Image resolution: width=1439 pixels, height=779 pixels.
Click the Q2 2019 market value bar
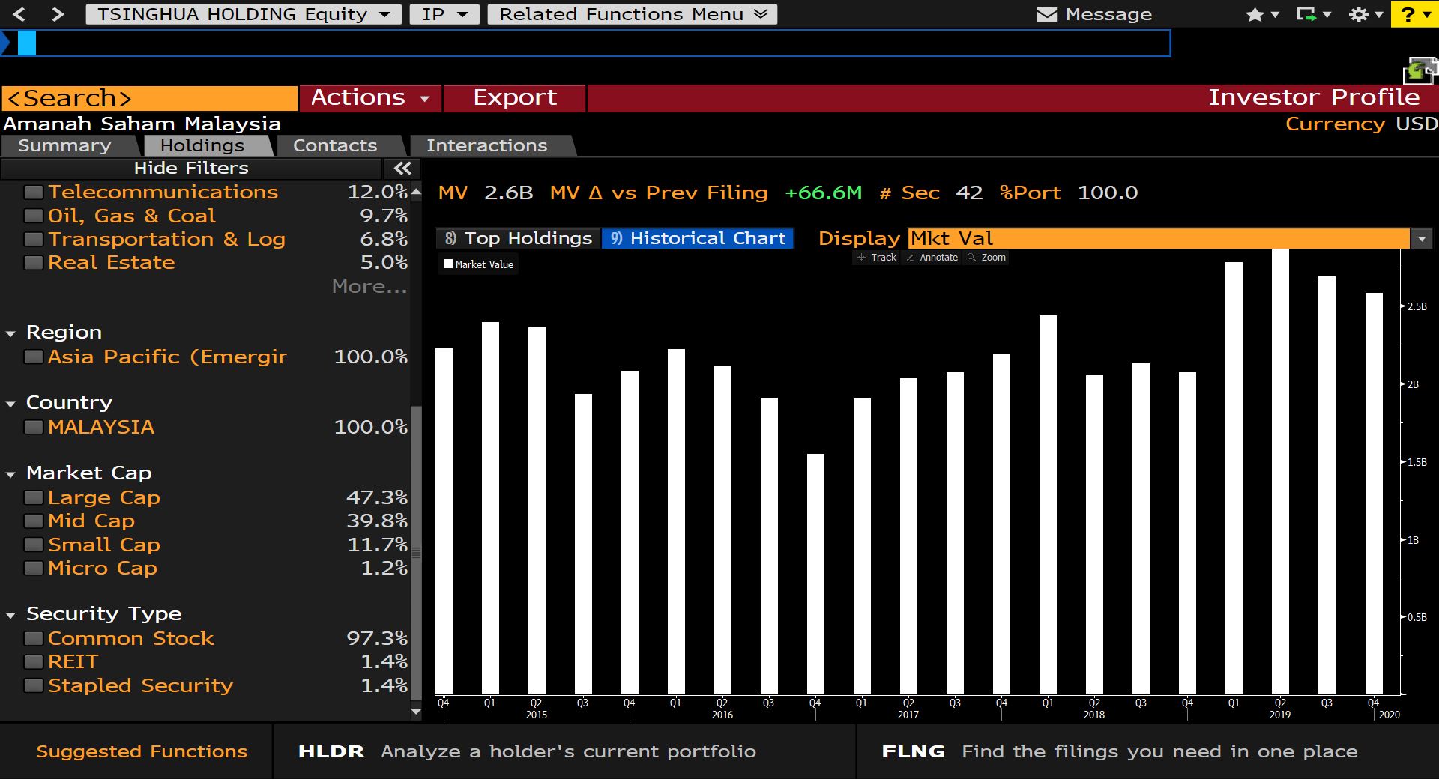click(x=1280, y=472)
